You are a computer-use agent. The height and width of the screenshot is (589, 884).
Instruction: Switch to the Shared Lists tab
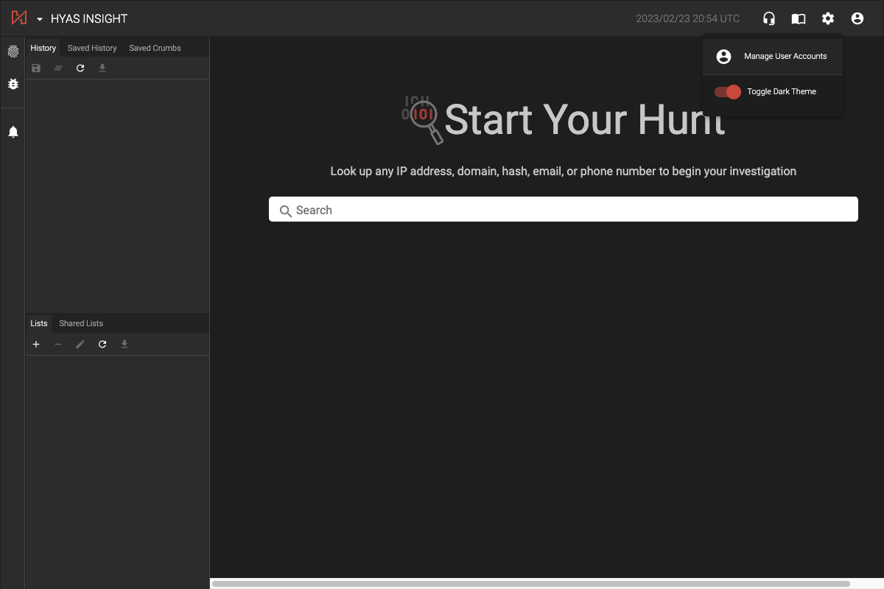[80, 323]
